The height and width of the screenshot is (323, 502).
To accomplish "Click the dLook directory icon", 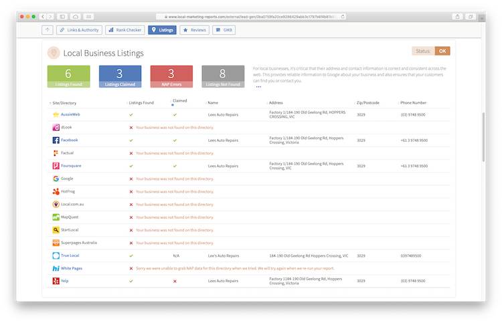I will (x=56, y=127).
